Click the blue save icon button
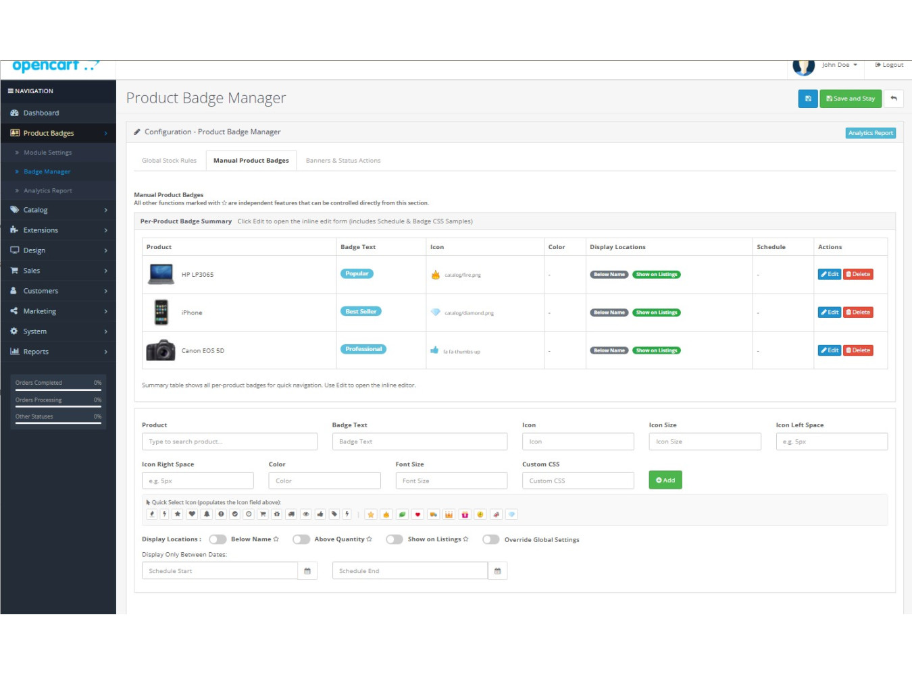 [807, 99]
